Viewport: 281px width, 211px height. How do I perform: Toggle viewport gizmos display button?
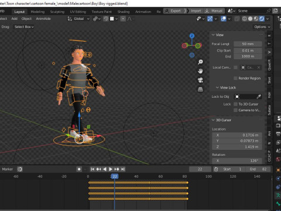tap(210, 19)
